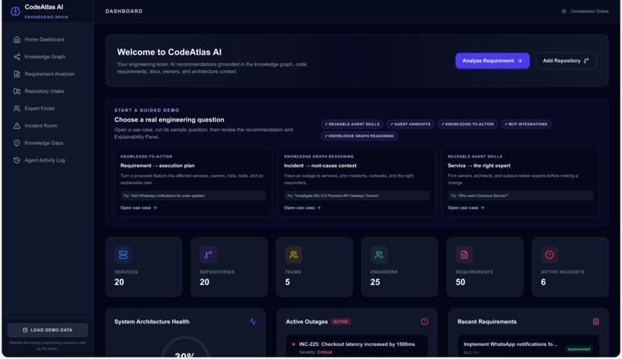
Task: Click the Repositories branch icon
Action: (208, 254)
